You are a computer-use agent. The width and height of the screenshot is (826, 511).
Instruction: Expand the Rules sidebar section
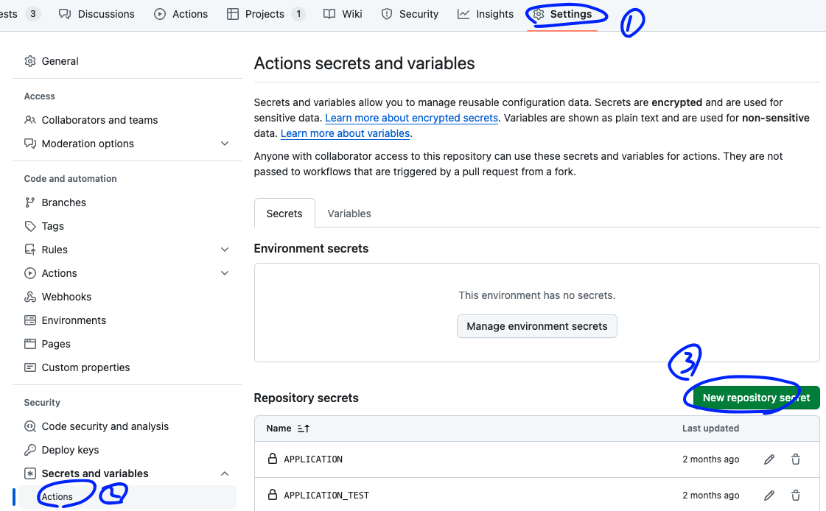(225, 249)
